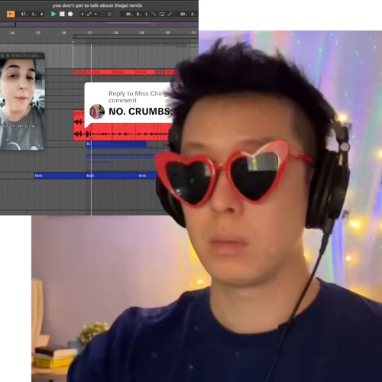The width and height of the screenshot is (382, 382).
Task: Select the blue fx clip
Action: [116, 144]
